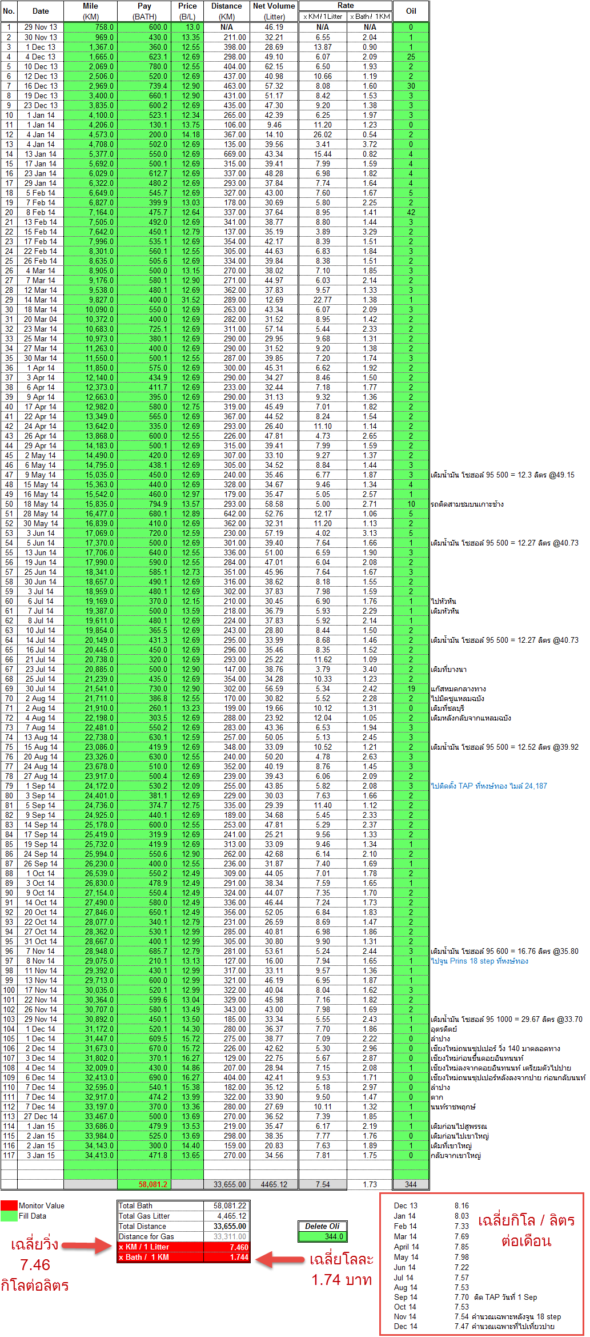The height and width of the screenshot is (1337, 590).
Task: Select date cell '20 Mar 04'
Action: 41,319
